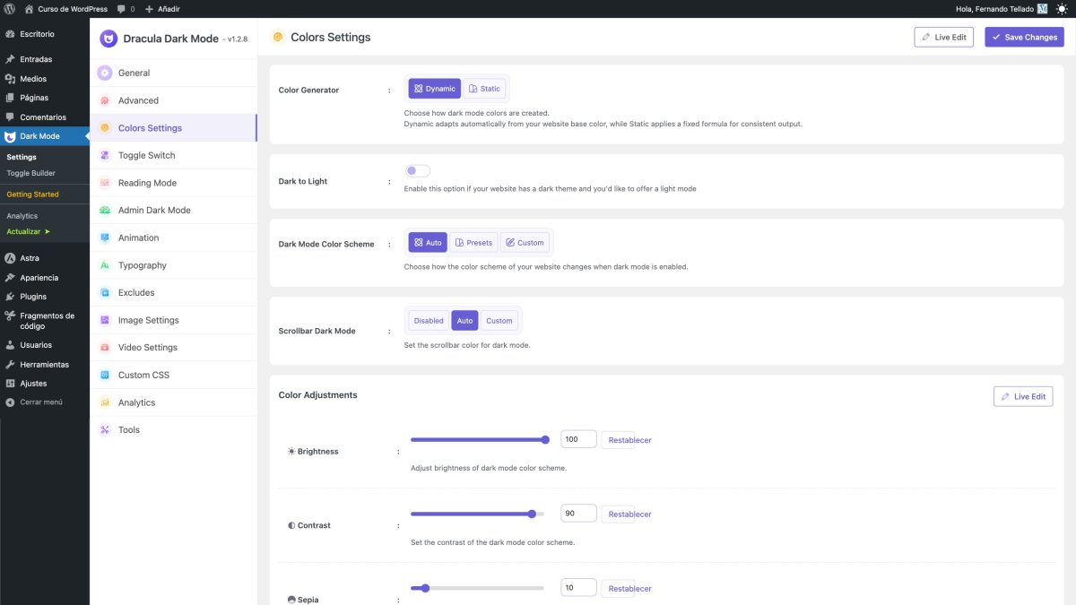The height and width of the screenshot is (605, 1076).
Task: Click the comments bubble icon in admin bar
Action: click(x=121, y=9)
